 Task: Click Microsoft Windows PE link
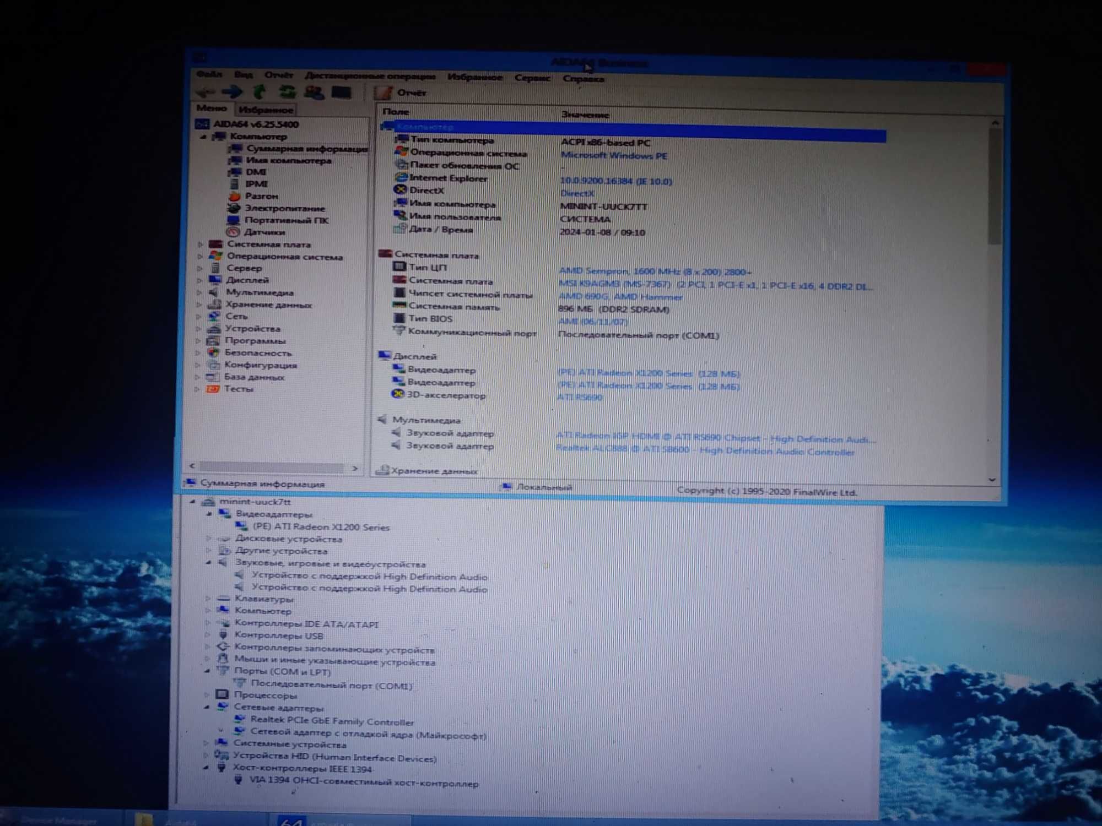click(x=614, y=156)
